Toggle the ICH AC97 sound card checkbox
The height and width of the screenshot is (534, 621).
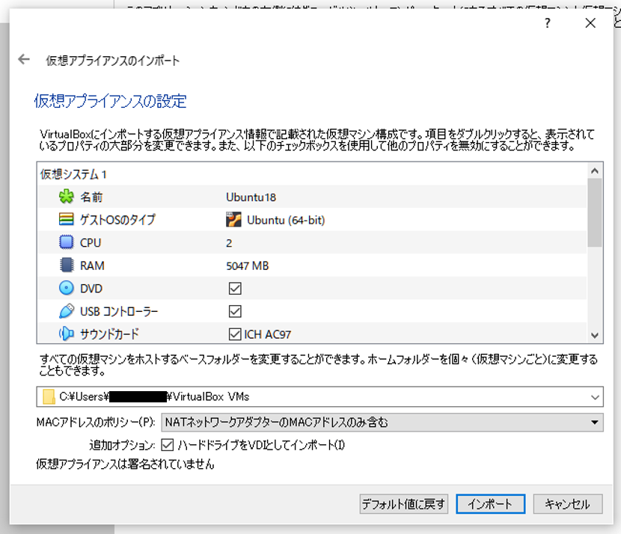click(235, 334)
